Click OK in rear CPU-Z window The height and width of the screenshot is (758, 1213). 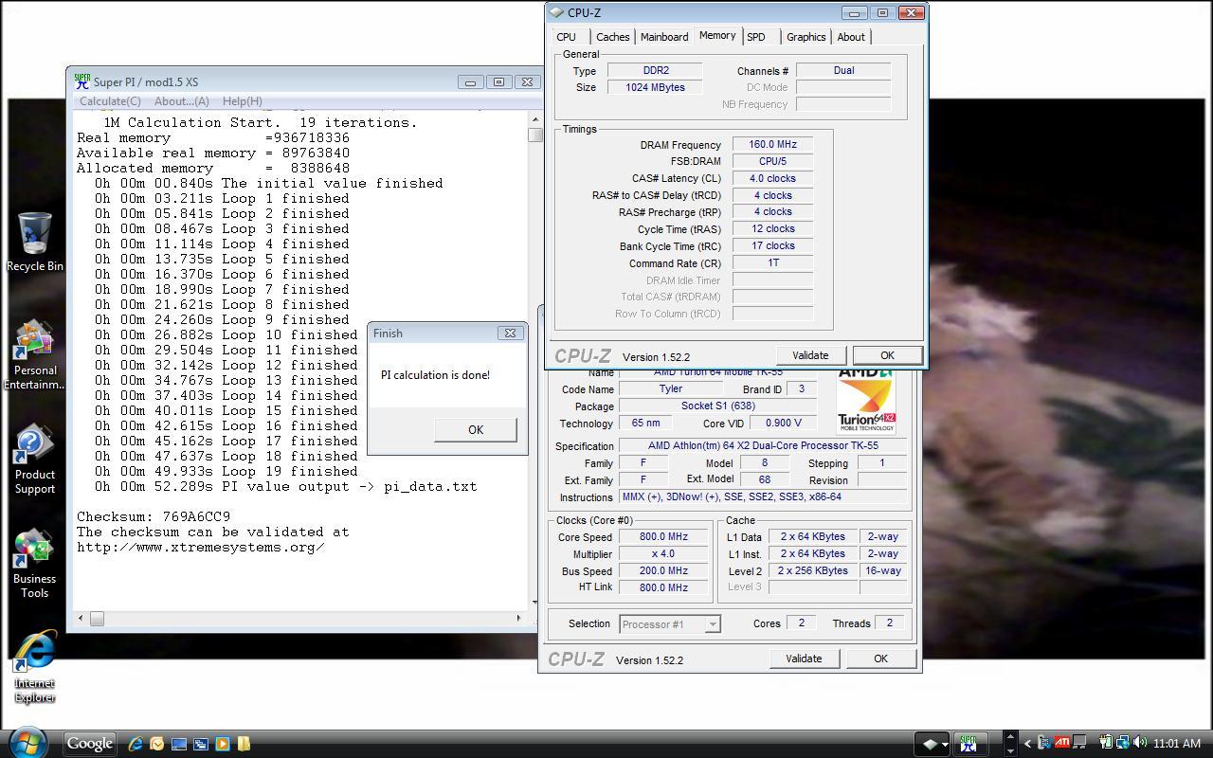coord(880,659)
